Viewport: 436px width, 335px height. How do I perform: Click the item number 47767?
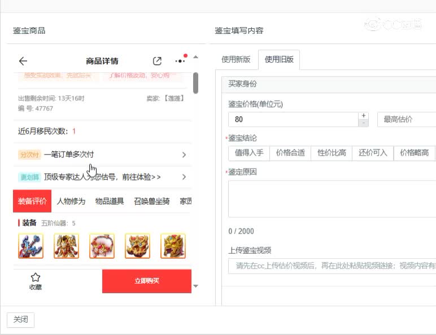point(44,109)
